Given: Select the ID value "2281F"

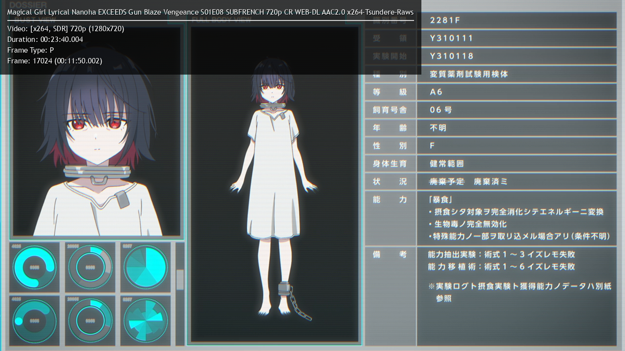Looking at the screenshot, I should pos(445,20).
